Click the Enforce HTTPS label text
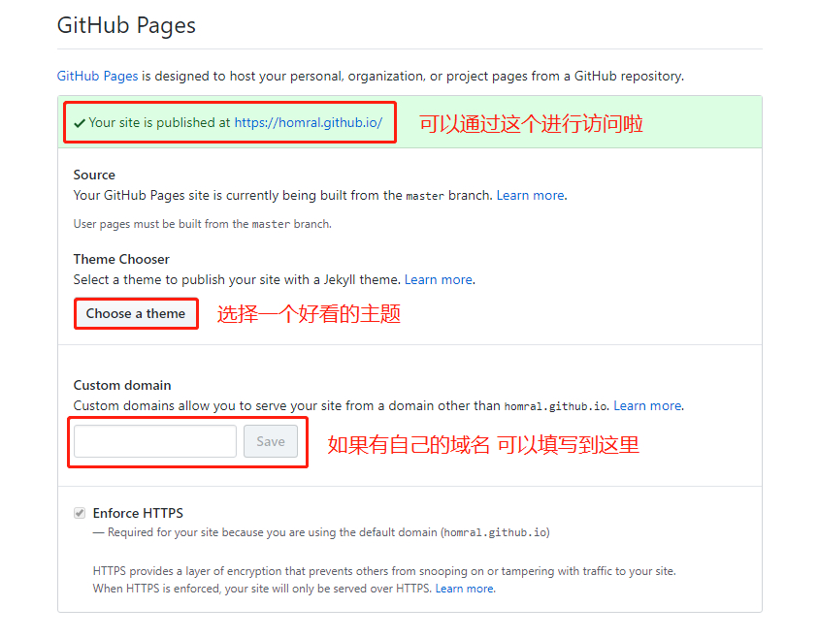The width and height of the screenshot is (819, 639). pyautogui.click(x=138, y=513)
